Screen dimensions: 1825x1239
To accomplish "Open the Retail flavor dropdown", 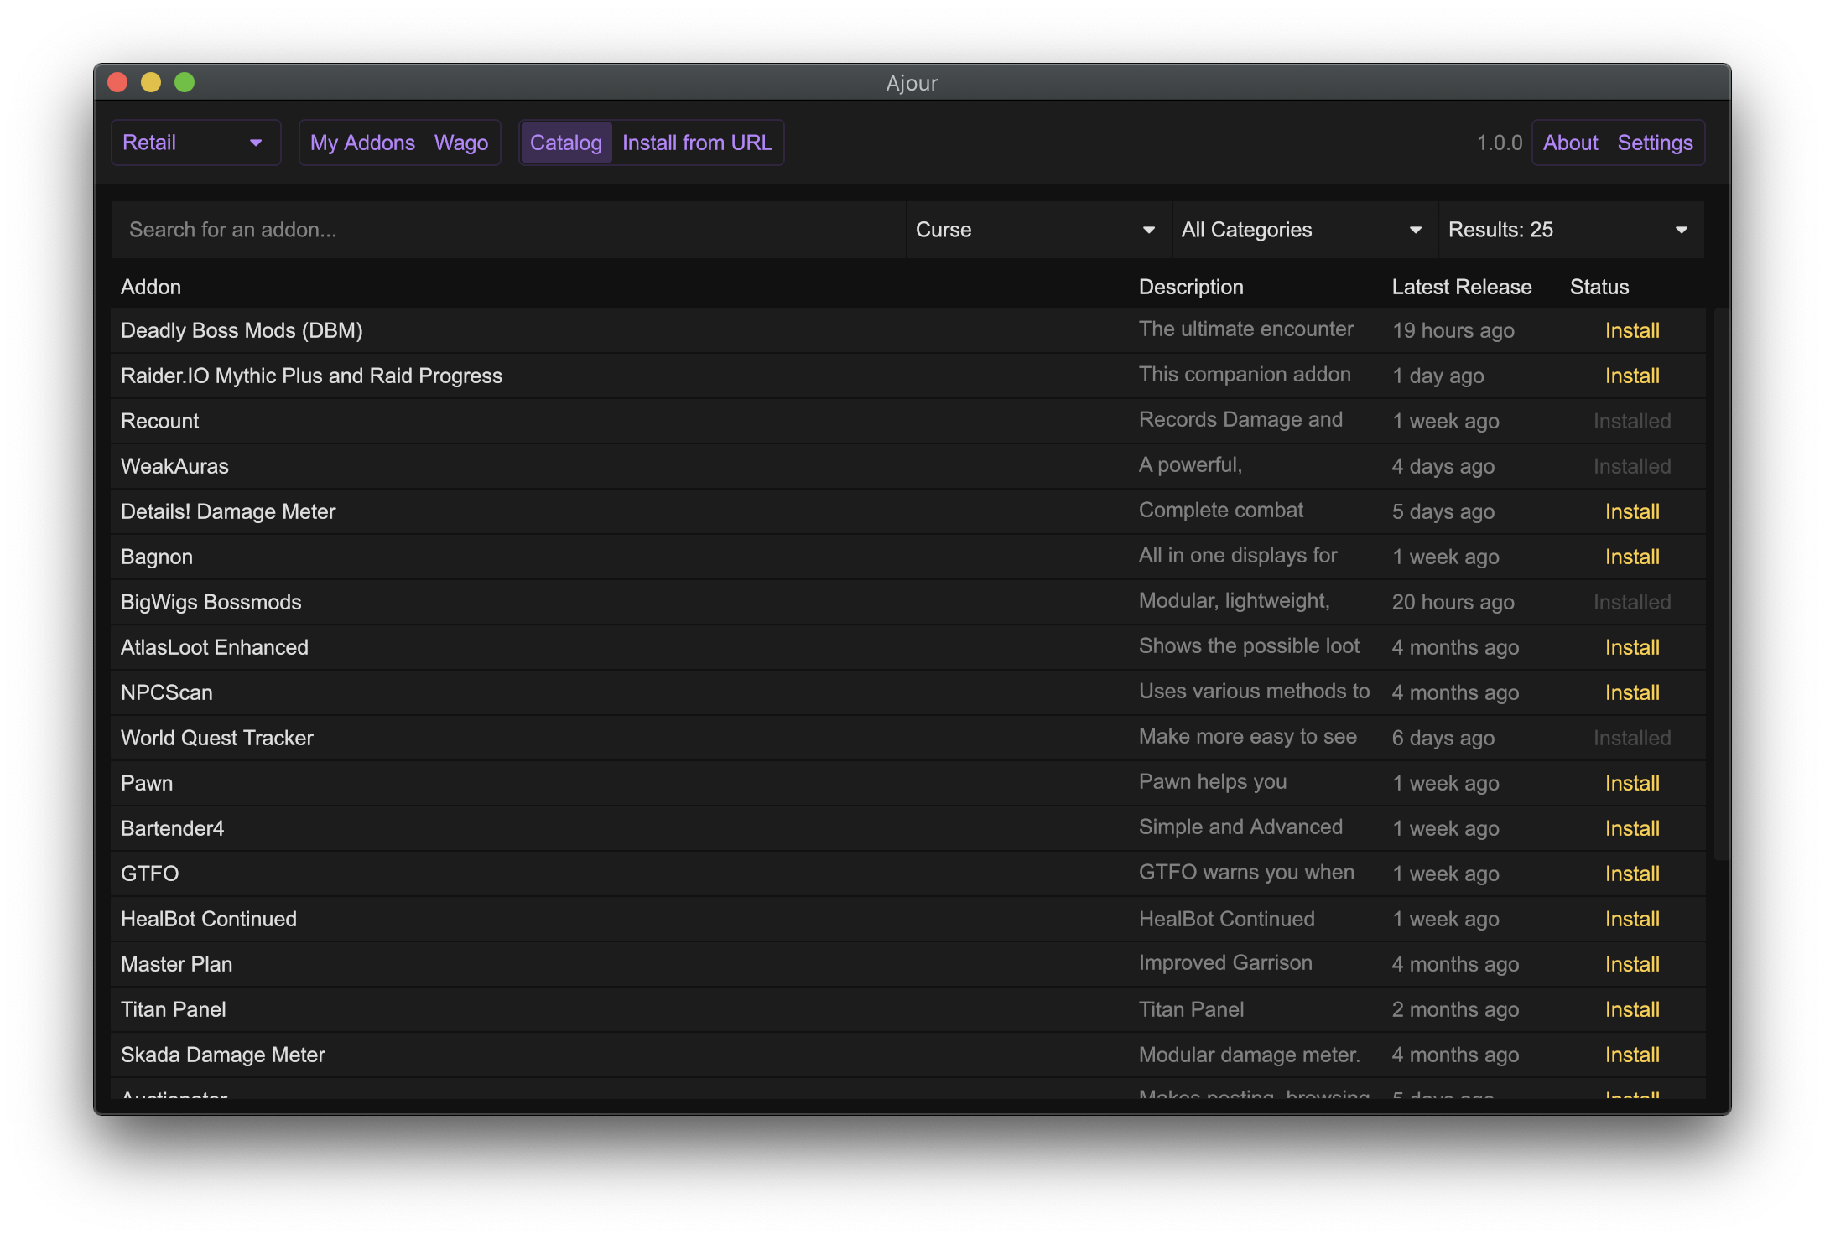I will [x=195, y=143].
